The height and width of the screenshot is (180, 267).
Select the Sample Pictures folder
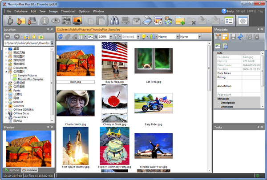tap(27, 75)
